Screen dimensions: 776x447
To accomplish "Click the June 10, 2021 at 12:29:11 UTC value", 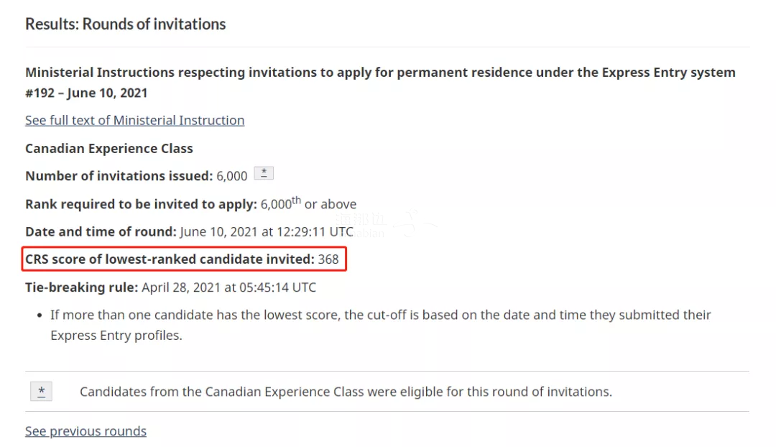I will coord(267,231).
